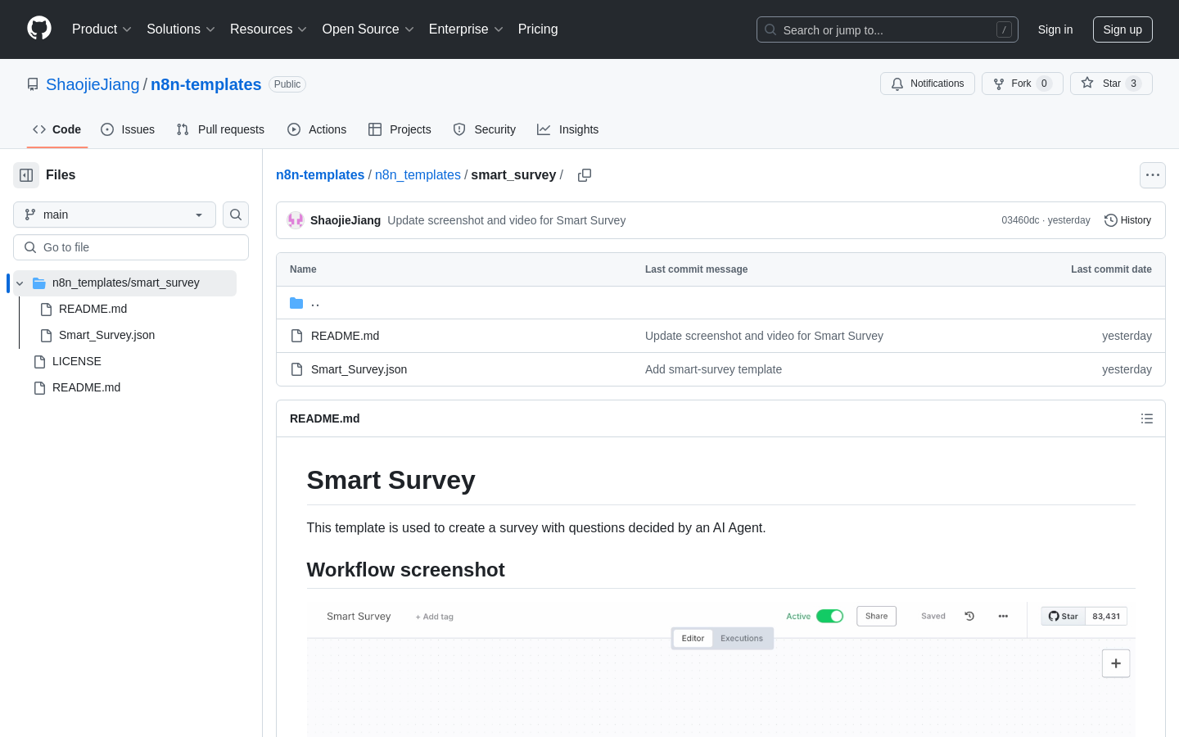1179x737 pixels.
Task: Expand the Resources menu
Action: pos(269,29)
